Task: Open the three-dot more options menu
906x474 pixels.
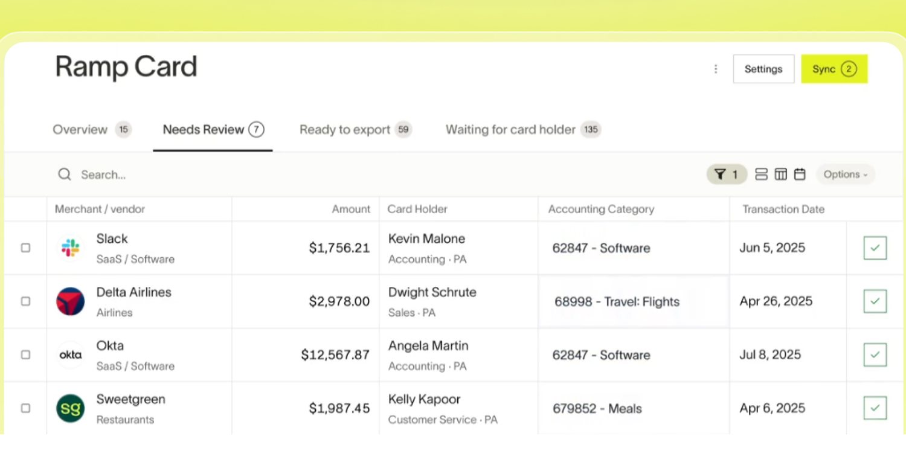Action: pos(716,69)
